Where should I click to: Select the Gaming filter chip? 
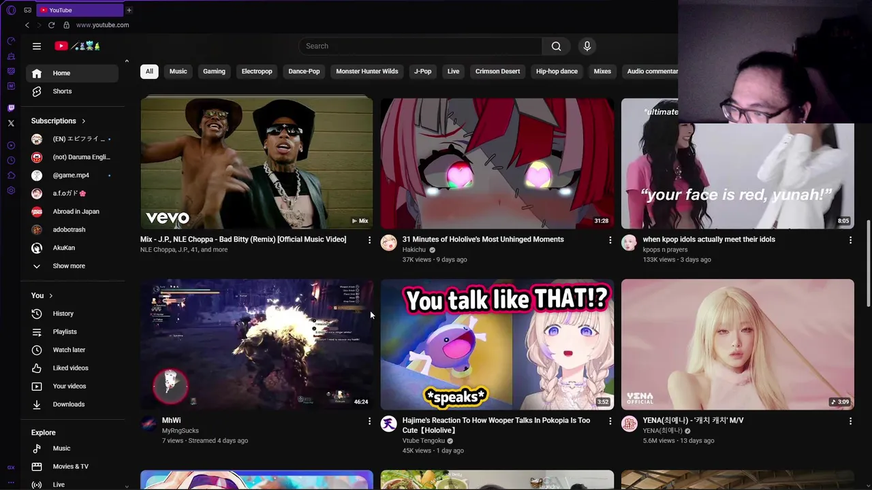[x=214, y=71]
